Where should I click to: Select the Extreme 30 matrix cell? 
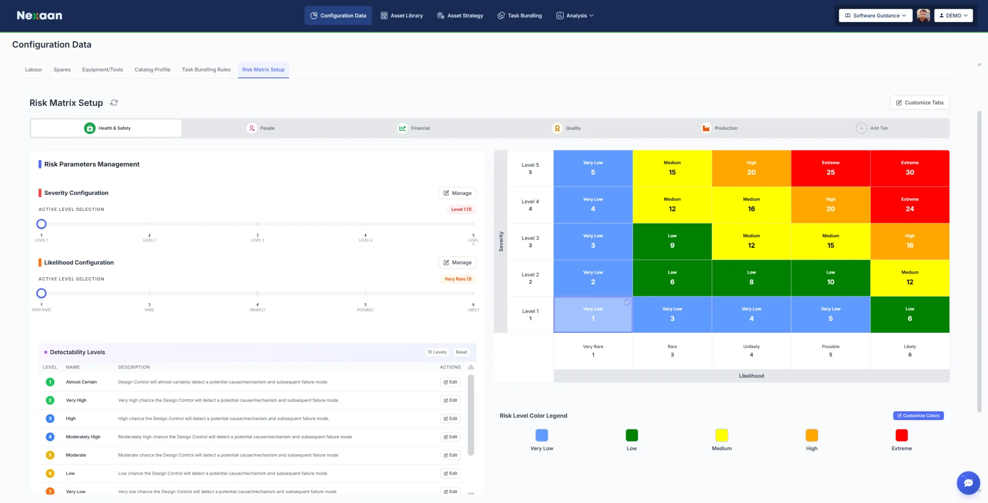(x=910, y=168)
